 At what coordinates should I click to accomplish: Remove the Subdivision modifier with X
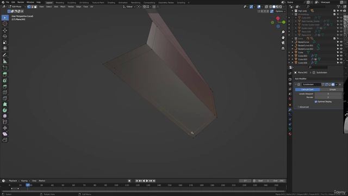[340, 84]
